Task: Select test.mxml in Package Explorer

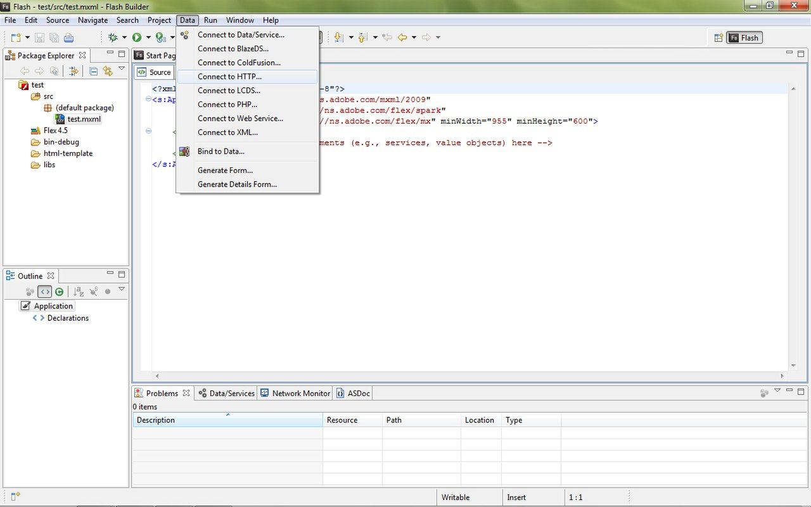Action: tap(78, 119)
